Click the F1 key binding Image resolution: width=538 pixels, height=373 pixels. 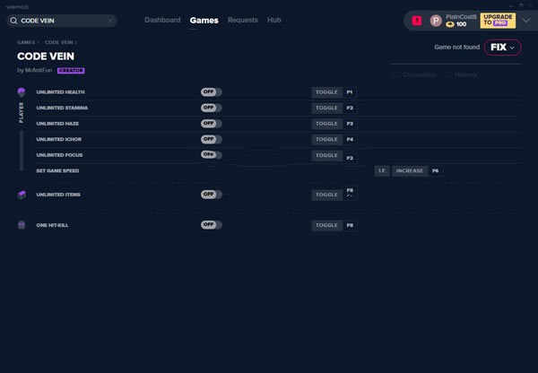[x=350, y=92]
